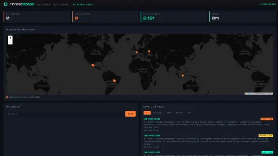The width and height of the screenshot is (278, 156).
Task: Filter CVE feed by LOW severity
Action: [x=189, y=113]
